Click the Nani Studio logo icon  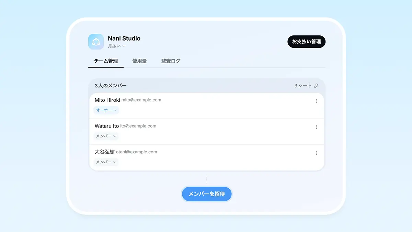[x=96, y=42]
